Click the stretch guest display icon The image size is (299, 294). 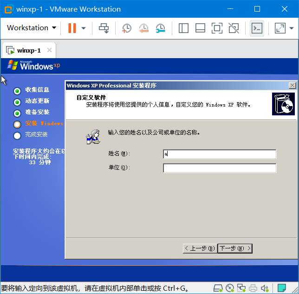click(x=280, y=28)
